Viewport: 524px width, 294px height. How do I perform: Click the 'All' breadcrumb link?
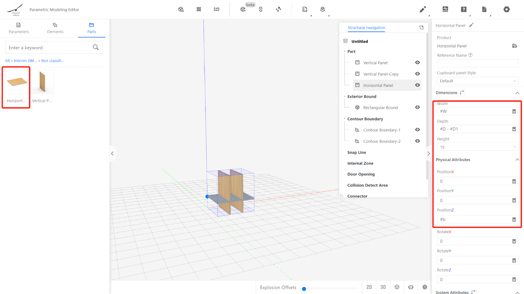tap(7, 61)
